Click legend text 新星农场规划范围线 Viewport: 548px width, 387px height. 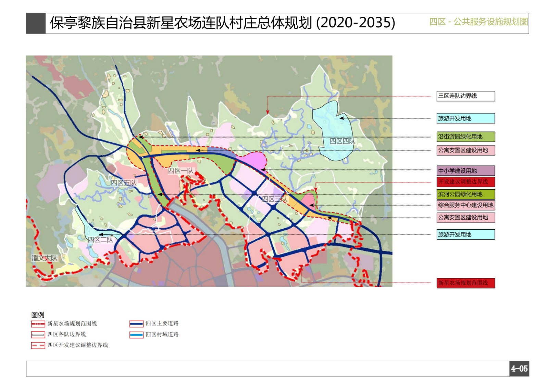coord(72,324)
